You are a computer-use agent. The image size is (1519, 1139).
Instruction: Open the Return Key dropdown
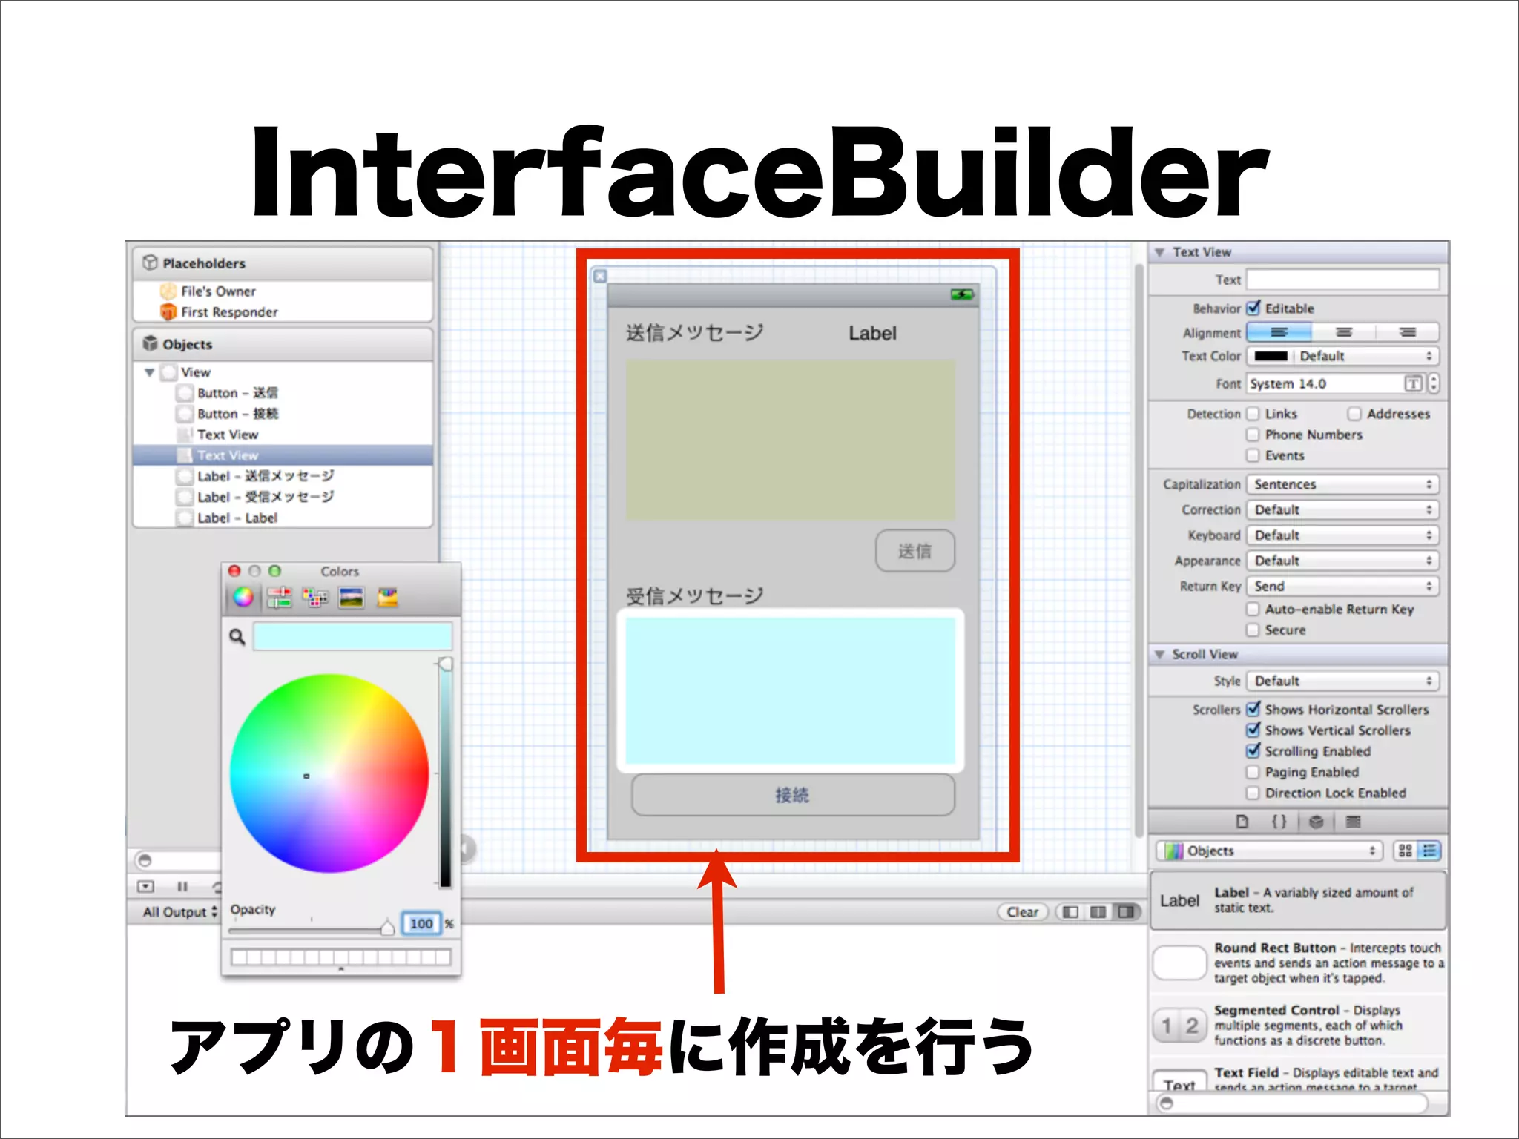[x=1342, y=586]
